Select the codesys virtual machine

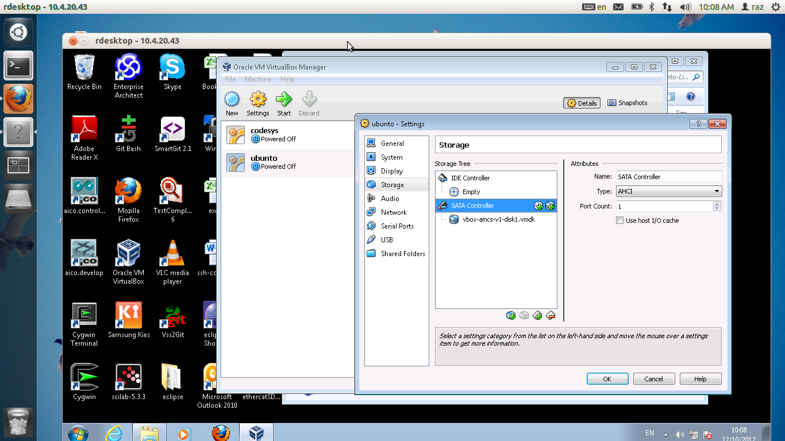click(287, 135)
